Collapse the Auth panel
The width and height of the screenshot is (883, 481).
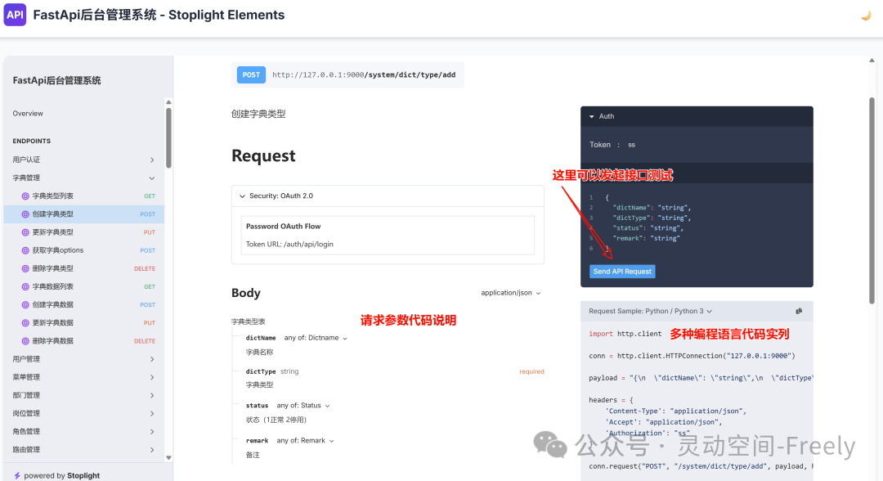592,115
